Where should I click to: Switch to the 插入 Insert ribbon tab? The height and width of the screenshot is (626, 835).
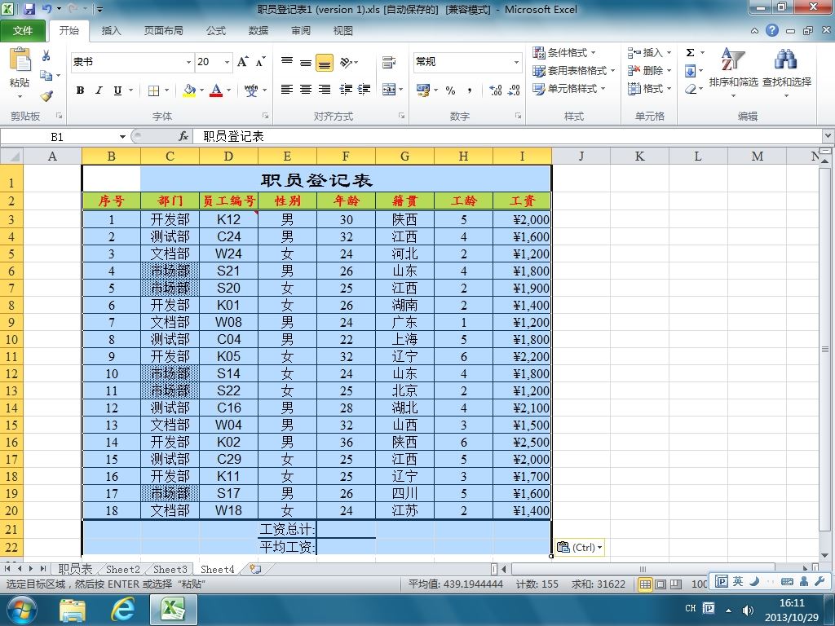click(111, 31)
